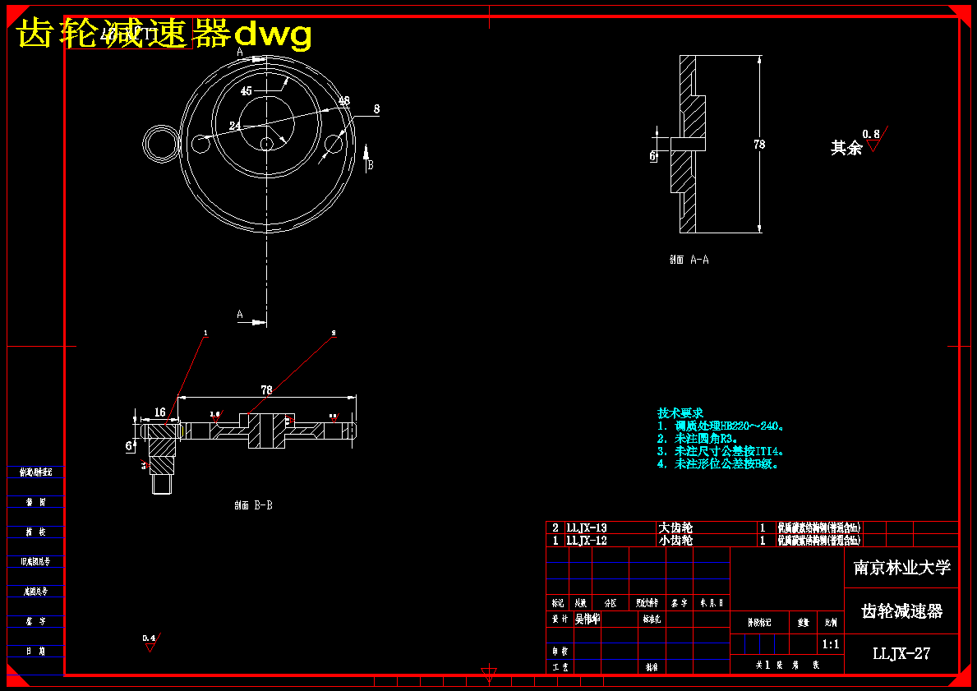Pick the '6' dimension in section A-A
977x691 pixels.
tap(652, 156)
